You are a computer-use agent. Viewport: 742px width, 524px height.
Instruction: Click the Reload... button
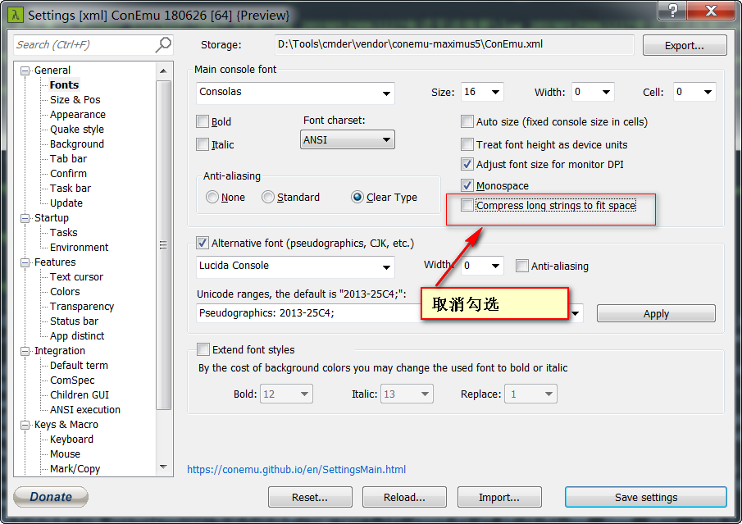[x=404, y=497]
